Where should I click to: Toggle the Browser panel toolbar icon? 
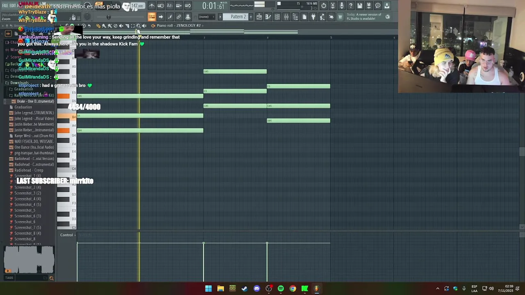(x=295, y=17)
